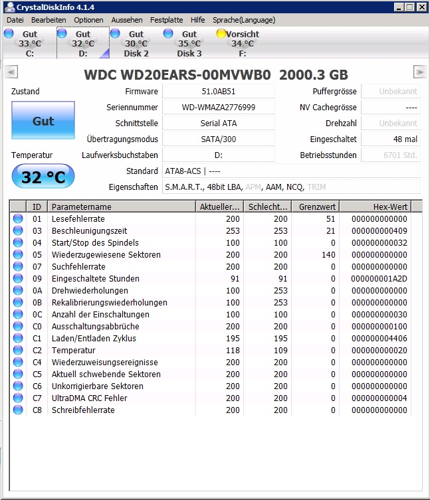The width and height of the screenshot is (430, 500).
Task: Sort by Parametername column header
Action: [122, 207]
